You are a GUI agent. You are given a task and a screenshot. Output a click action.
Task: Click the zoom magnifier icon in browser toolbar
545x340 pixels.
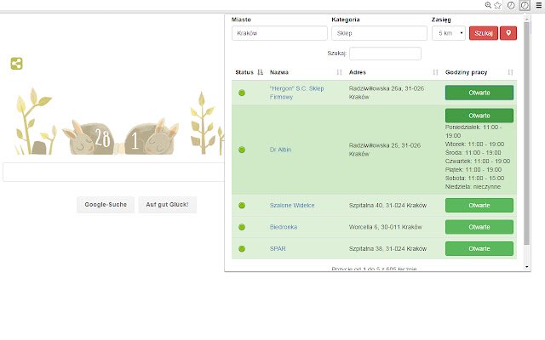coord(488,5)
